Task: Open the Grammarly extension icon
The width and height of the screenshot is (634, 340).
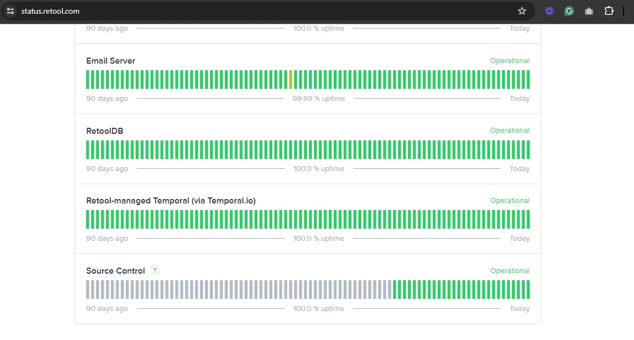Action: tap(569, 12)
